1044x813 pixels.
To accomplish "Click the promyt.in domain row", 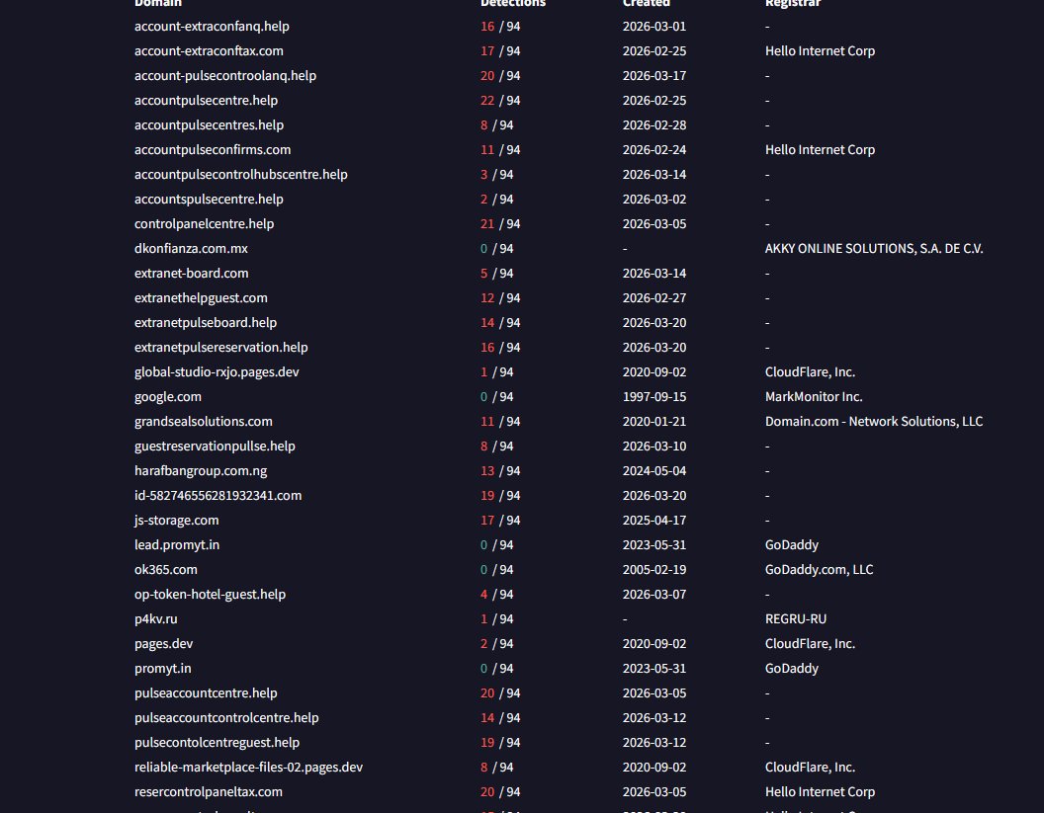I will click(162, 668).
